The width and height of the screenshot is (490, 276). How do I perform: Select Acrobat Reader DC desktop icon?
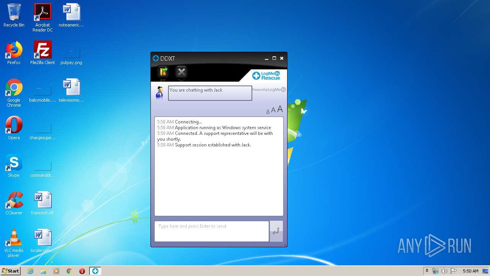[42, 18]
